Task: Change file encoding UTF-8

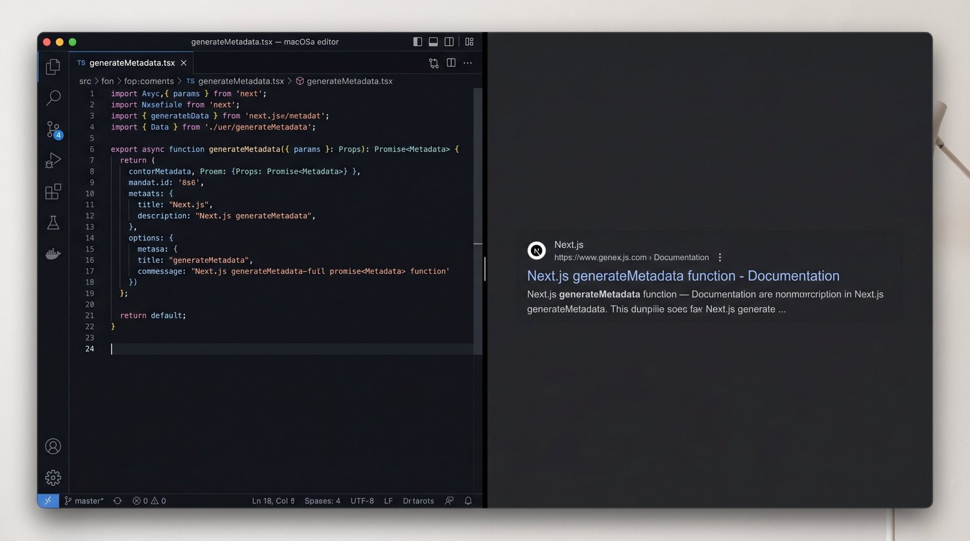Action: [363, 501]
